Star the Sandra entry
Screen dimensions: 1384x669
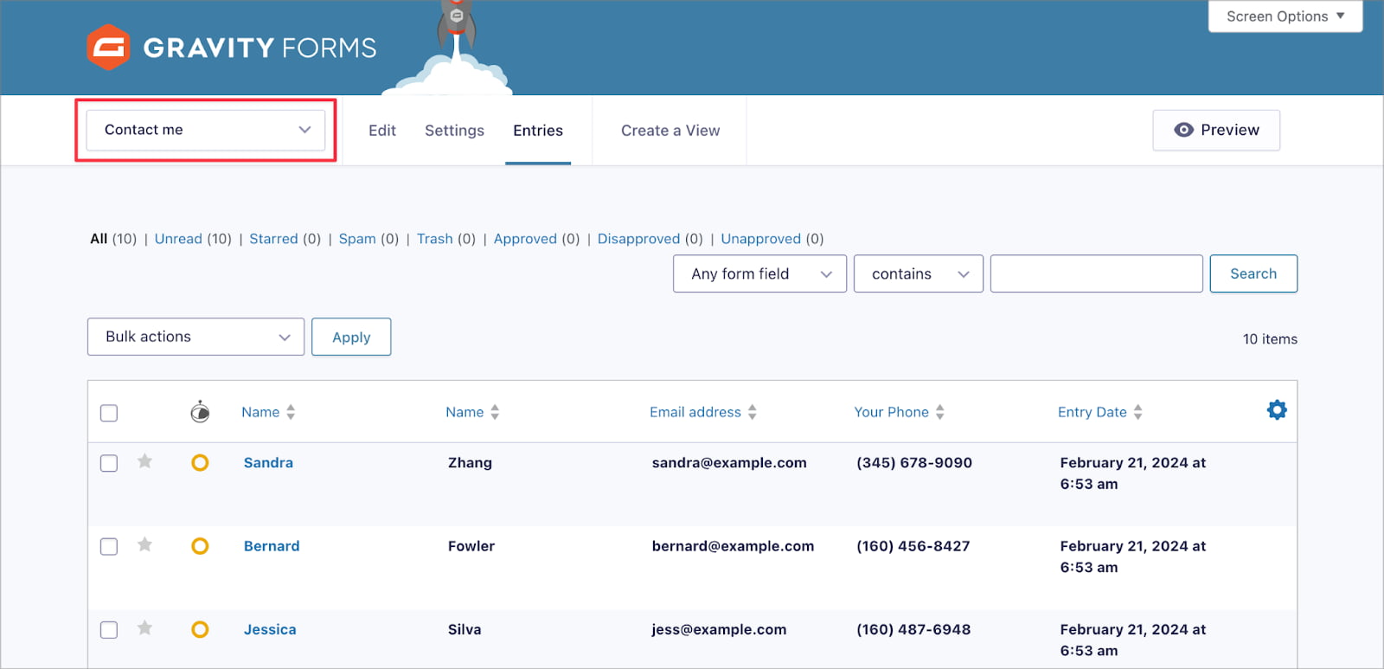click(x=145, y=461)
